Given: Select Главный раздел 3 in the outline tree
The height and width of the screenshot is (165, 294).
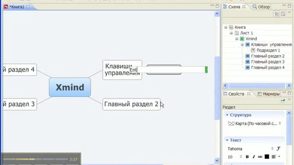Looking at the screenshot, I should [x=268, y=62].
